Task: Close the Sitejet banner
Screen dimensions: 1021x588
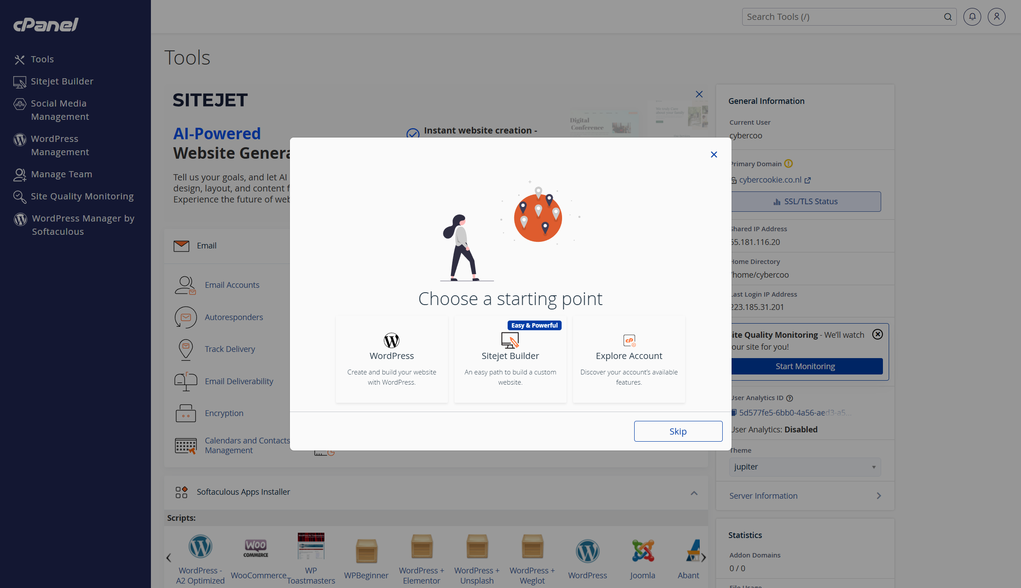Action: click(699, 94)
